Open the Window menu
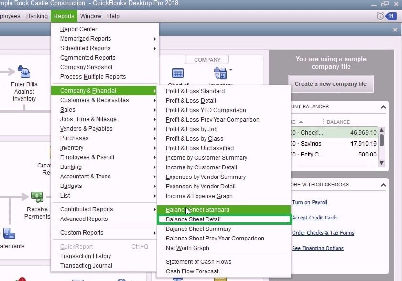The width and height of the screenshot is (402, 281). click(x=90, y=16)
